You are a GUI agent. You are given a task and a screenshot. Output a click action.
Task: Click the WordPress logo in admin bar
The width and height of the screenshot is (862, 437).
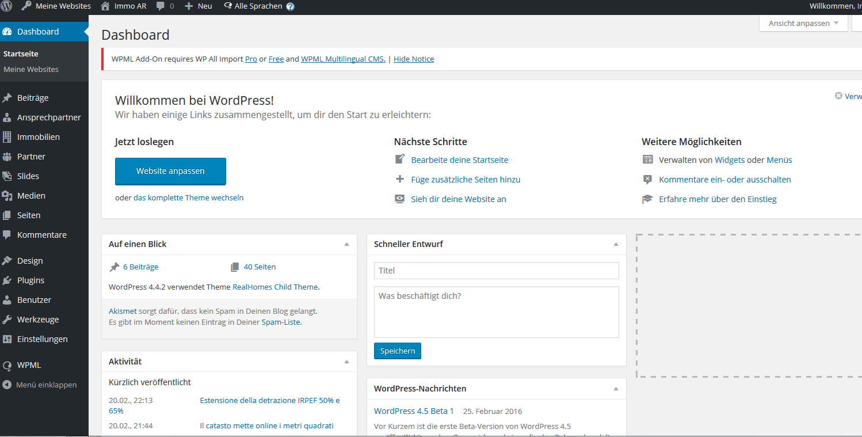tap(7, 6)
